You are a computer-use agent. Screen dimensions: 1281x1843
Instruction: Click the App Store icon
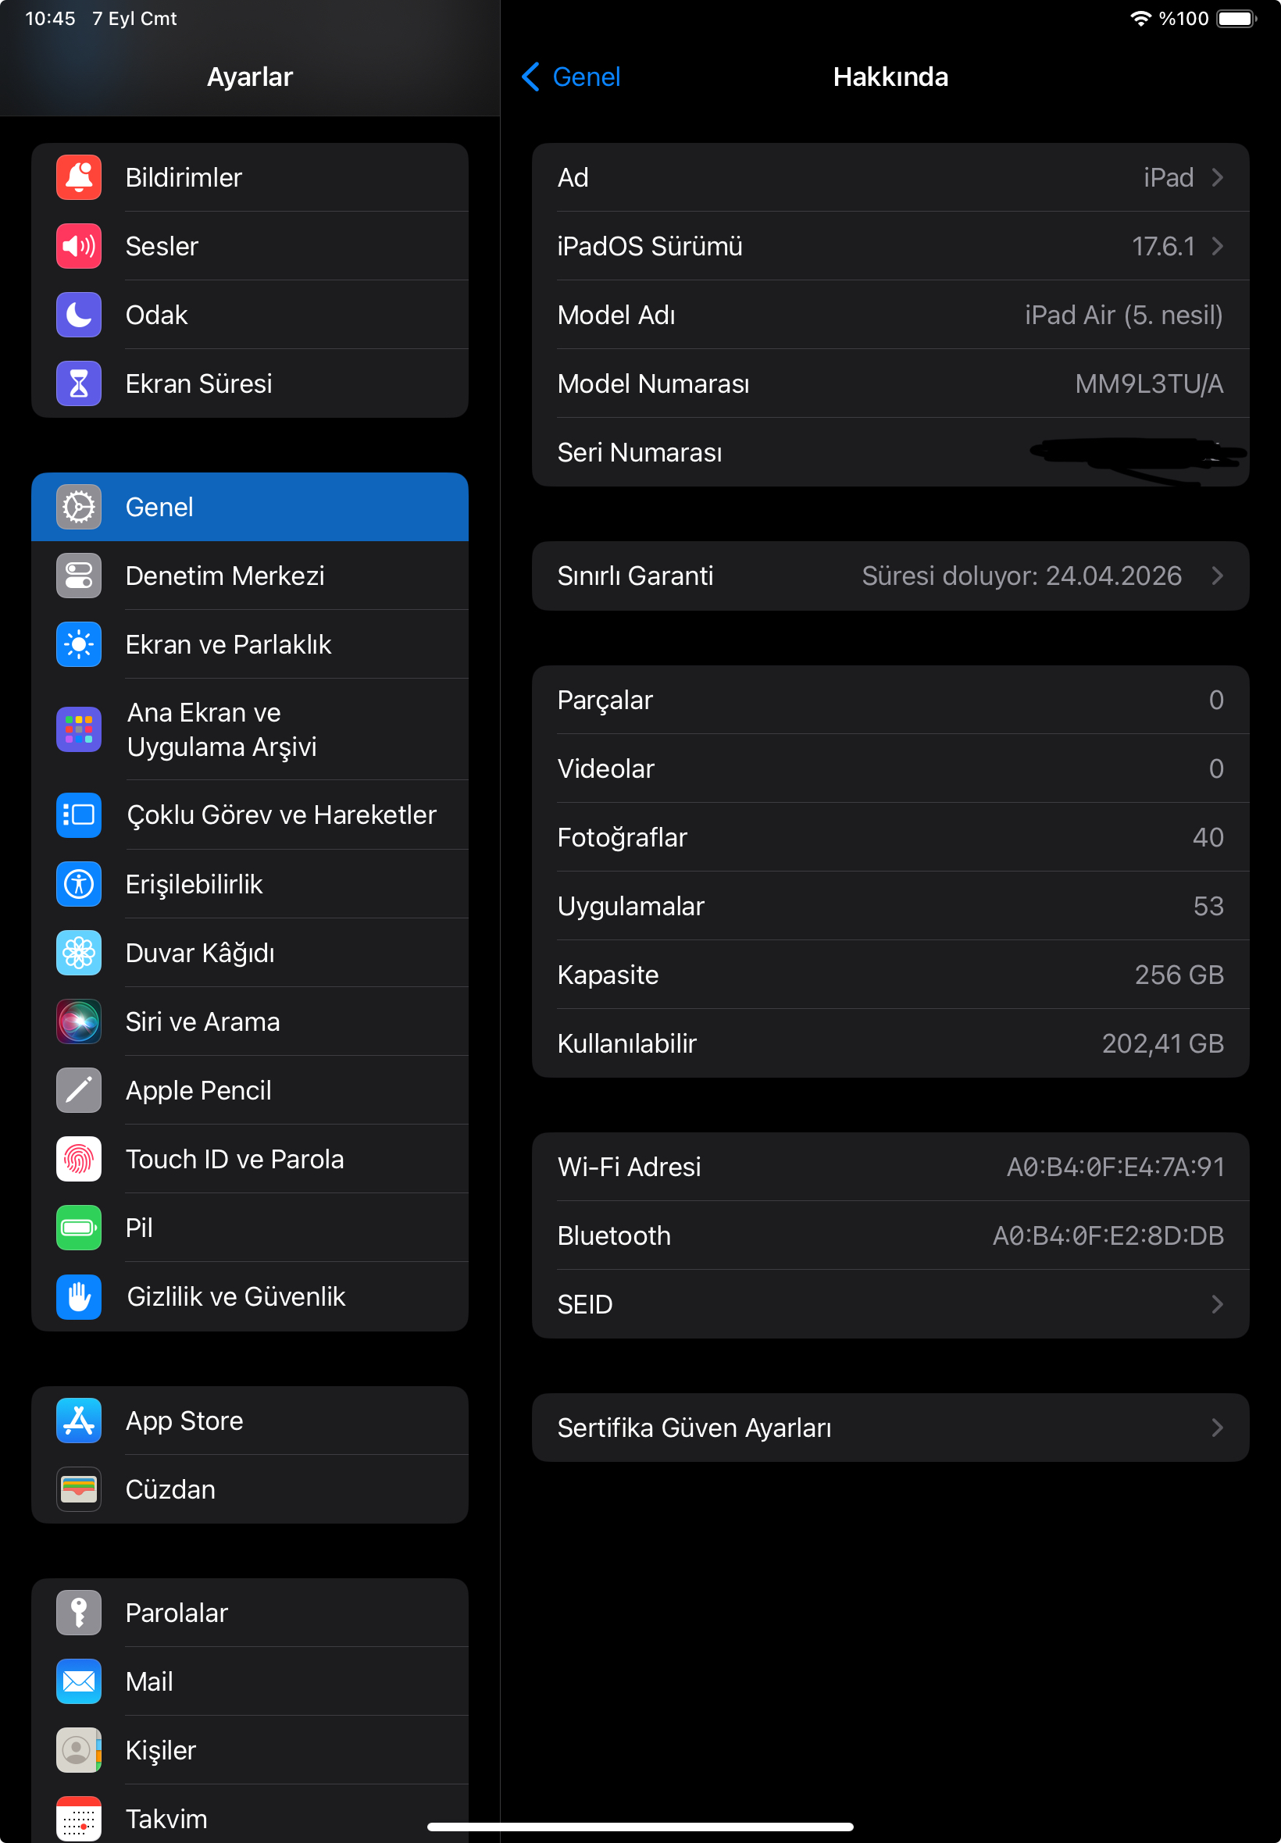coord(78,1421)
